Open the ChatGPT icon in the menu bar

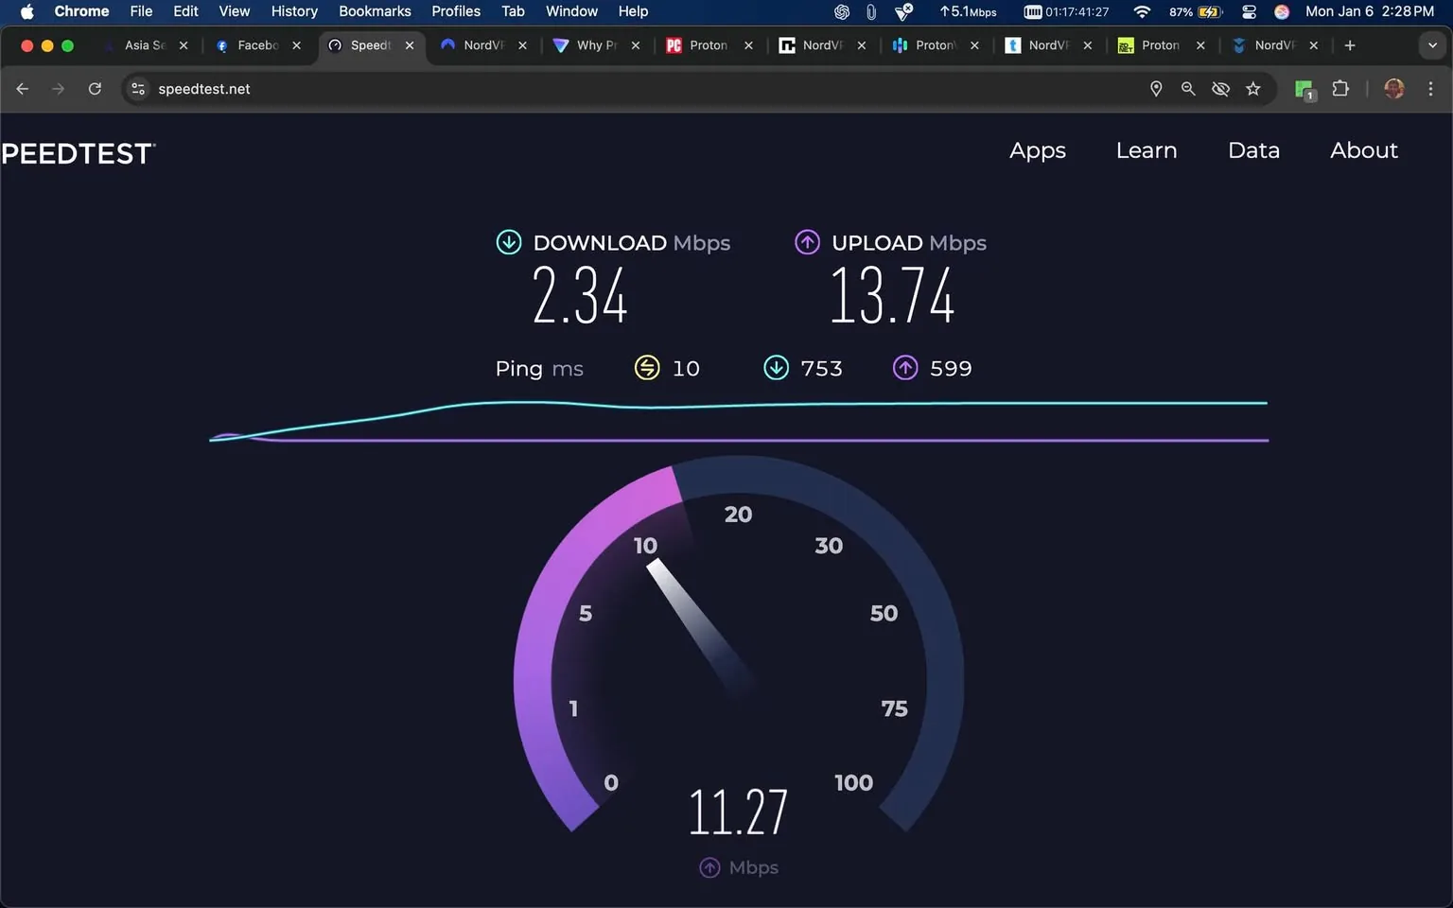[841, 11]
